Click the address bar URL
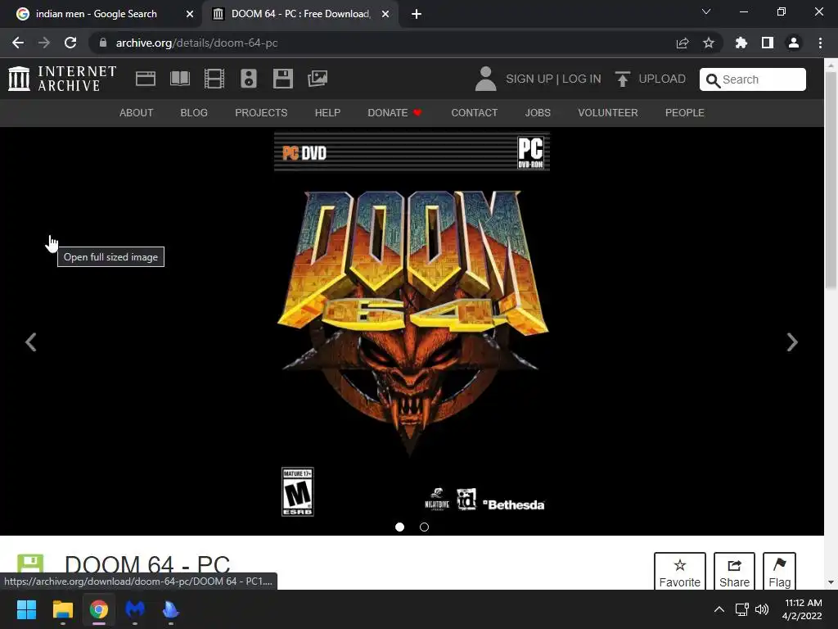Screen dimensions: 838x629 click(x=196, y=43)
